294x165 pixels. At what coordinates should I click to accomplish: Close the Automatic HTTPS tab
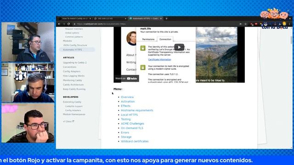(x=161, y=18)
